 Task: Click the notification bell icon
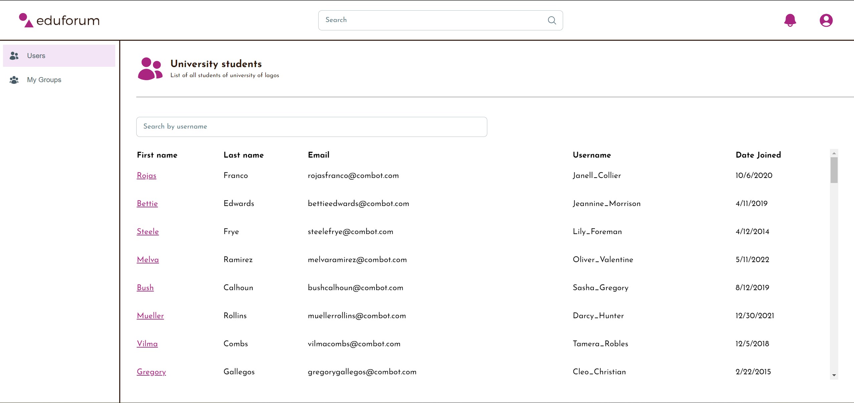pyautogui.click(x=790, y=20)
